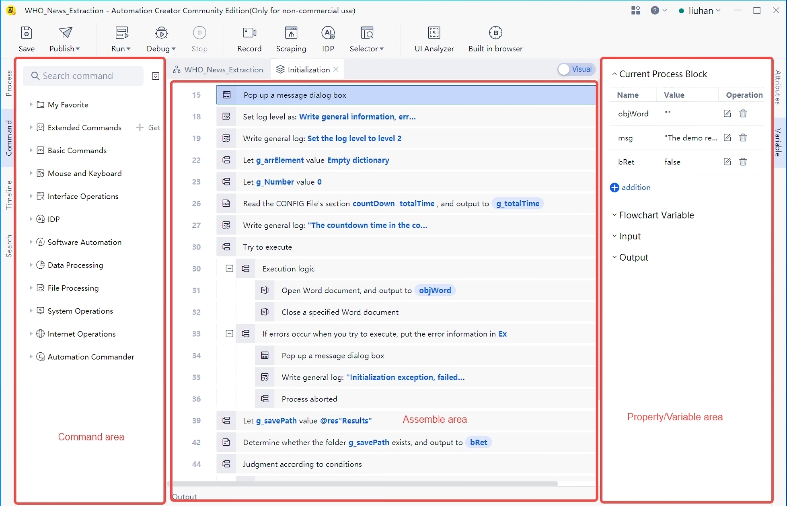Expand the Flowchart Variable section
Viewport: 787px width, 506px height.
(x=614, y=215)
